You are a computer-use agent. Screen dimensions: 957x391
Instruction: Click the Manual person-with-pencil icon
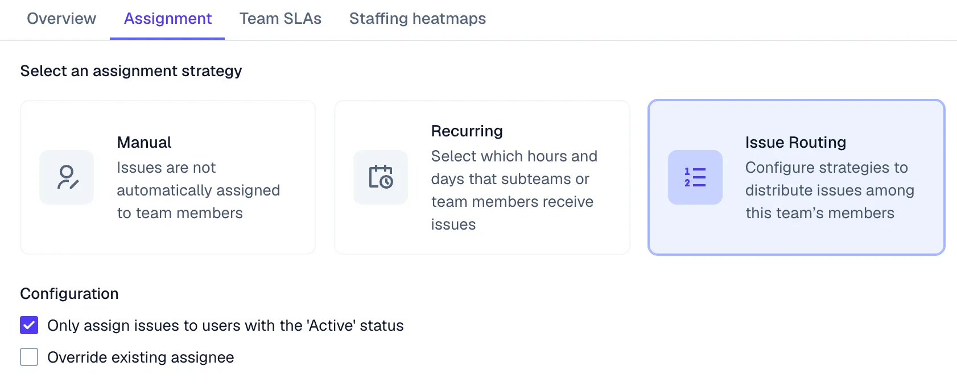pos(67,177)
